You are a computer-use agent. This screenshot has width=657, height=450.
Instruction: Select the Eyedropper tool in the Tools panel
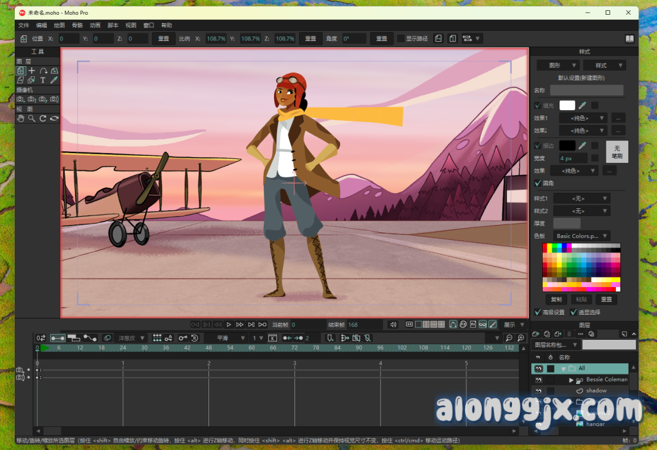[54, 80]
